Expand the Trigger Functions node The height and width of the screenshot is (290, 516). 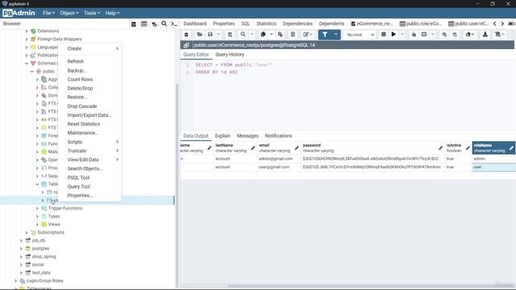coord(37,209)
